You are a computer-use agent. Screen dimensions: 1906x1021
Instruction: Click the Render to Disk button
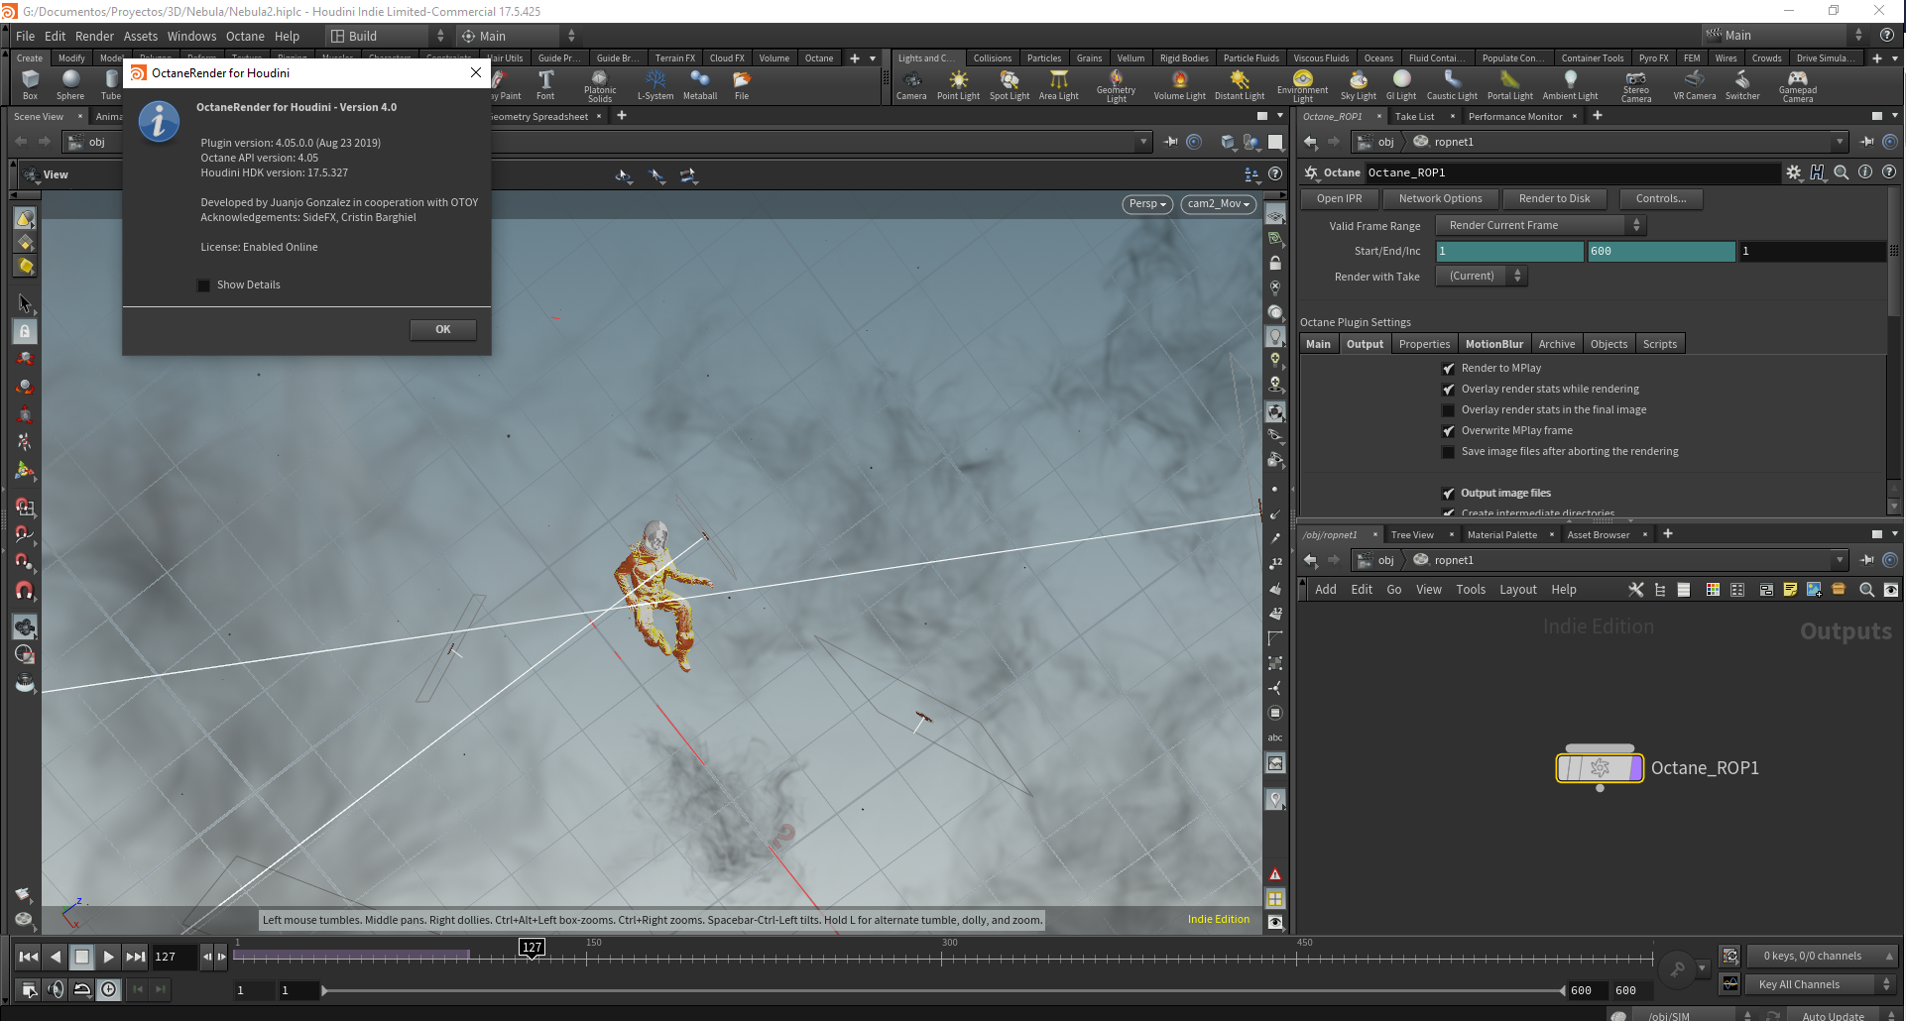pos(1554,199)
